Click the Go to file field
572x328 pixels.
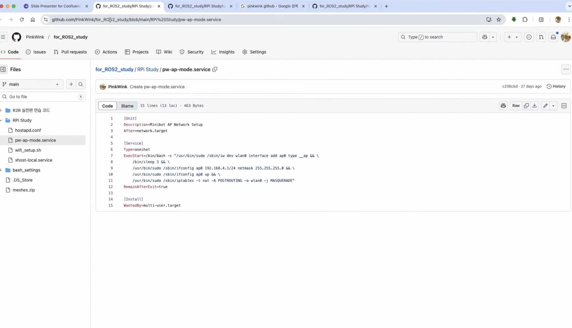(x=41, y=97)
